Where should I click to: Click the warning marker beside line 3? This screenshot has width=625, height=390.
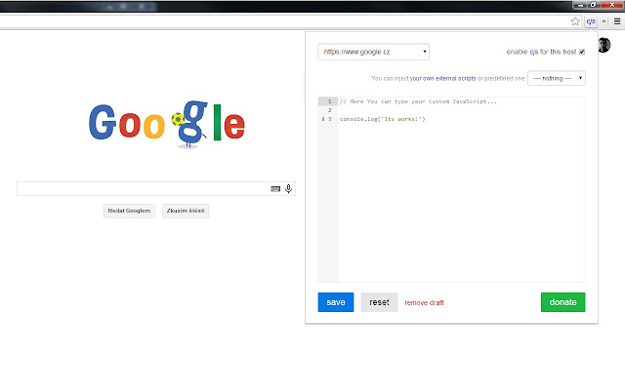tap(323, 119)
